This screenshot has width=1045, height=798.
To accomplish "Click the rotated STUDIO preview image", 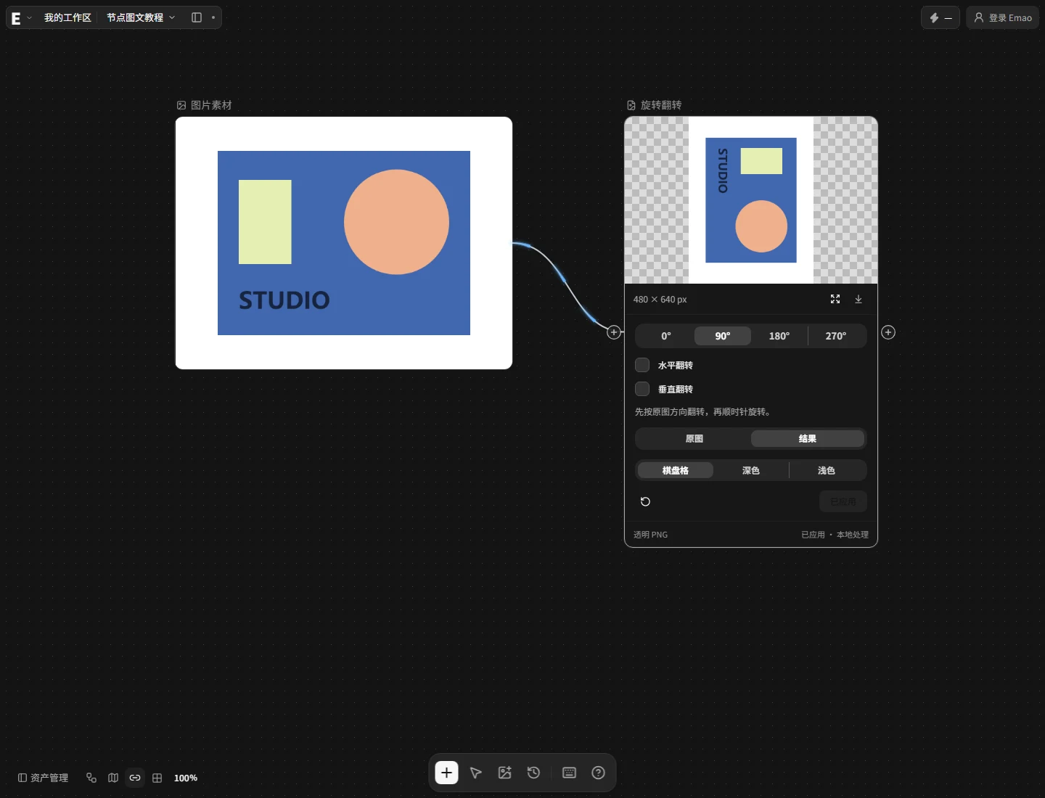I will [x=751, y=200].
